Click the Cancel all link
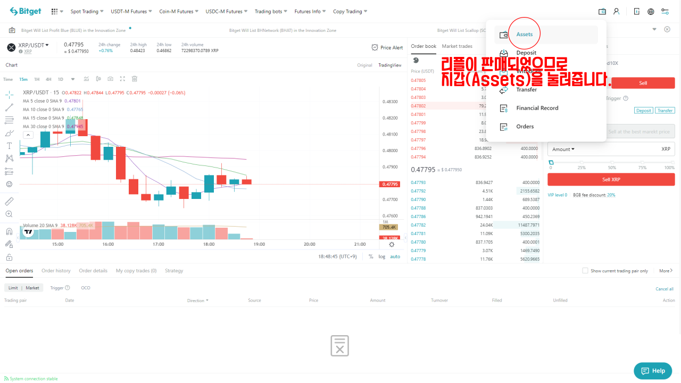Screen dimensions: 681x383 (x=665, y=289)
